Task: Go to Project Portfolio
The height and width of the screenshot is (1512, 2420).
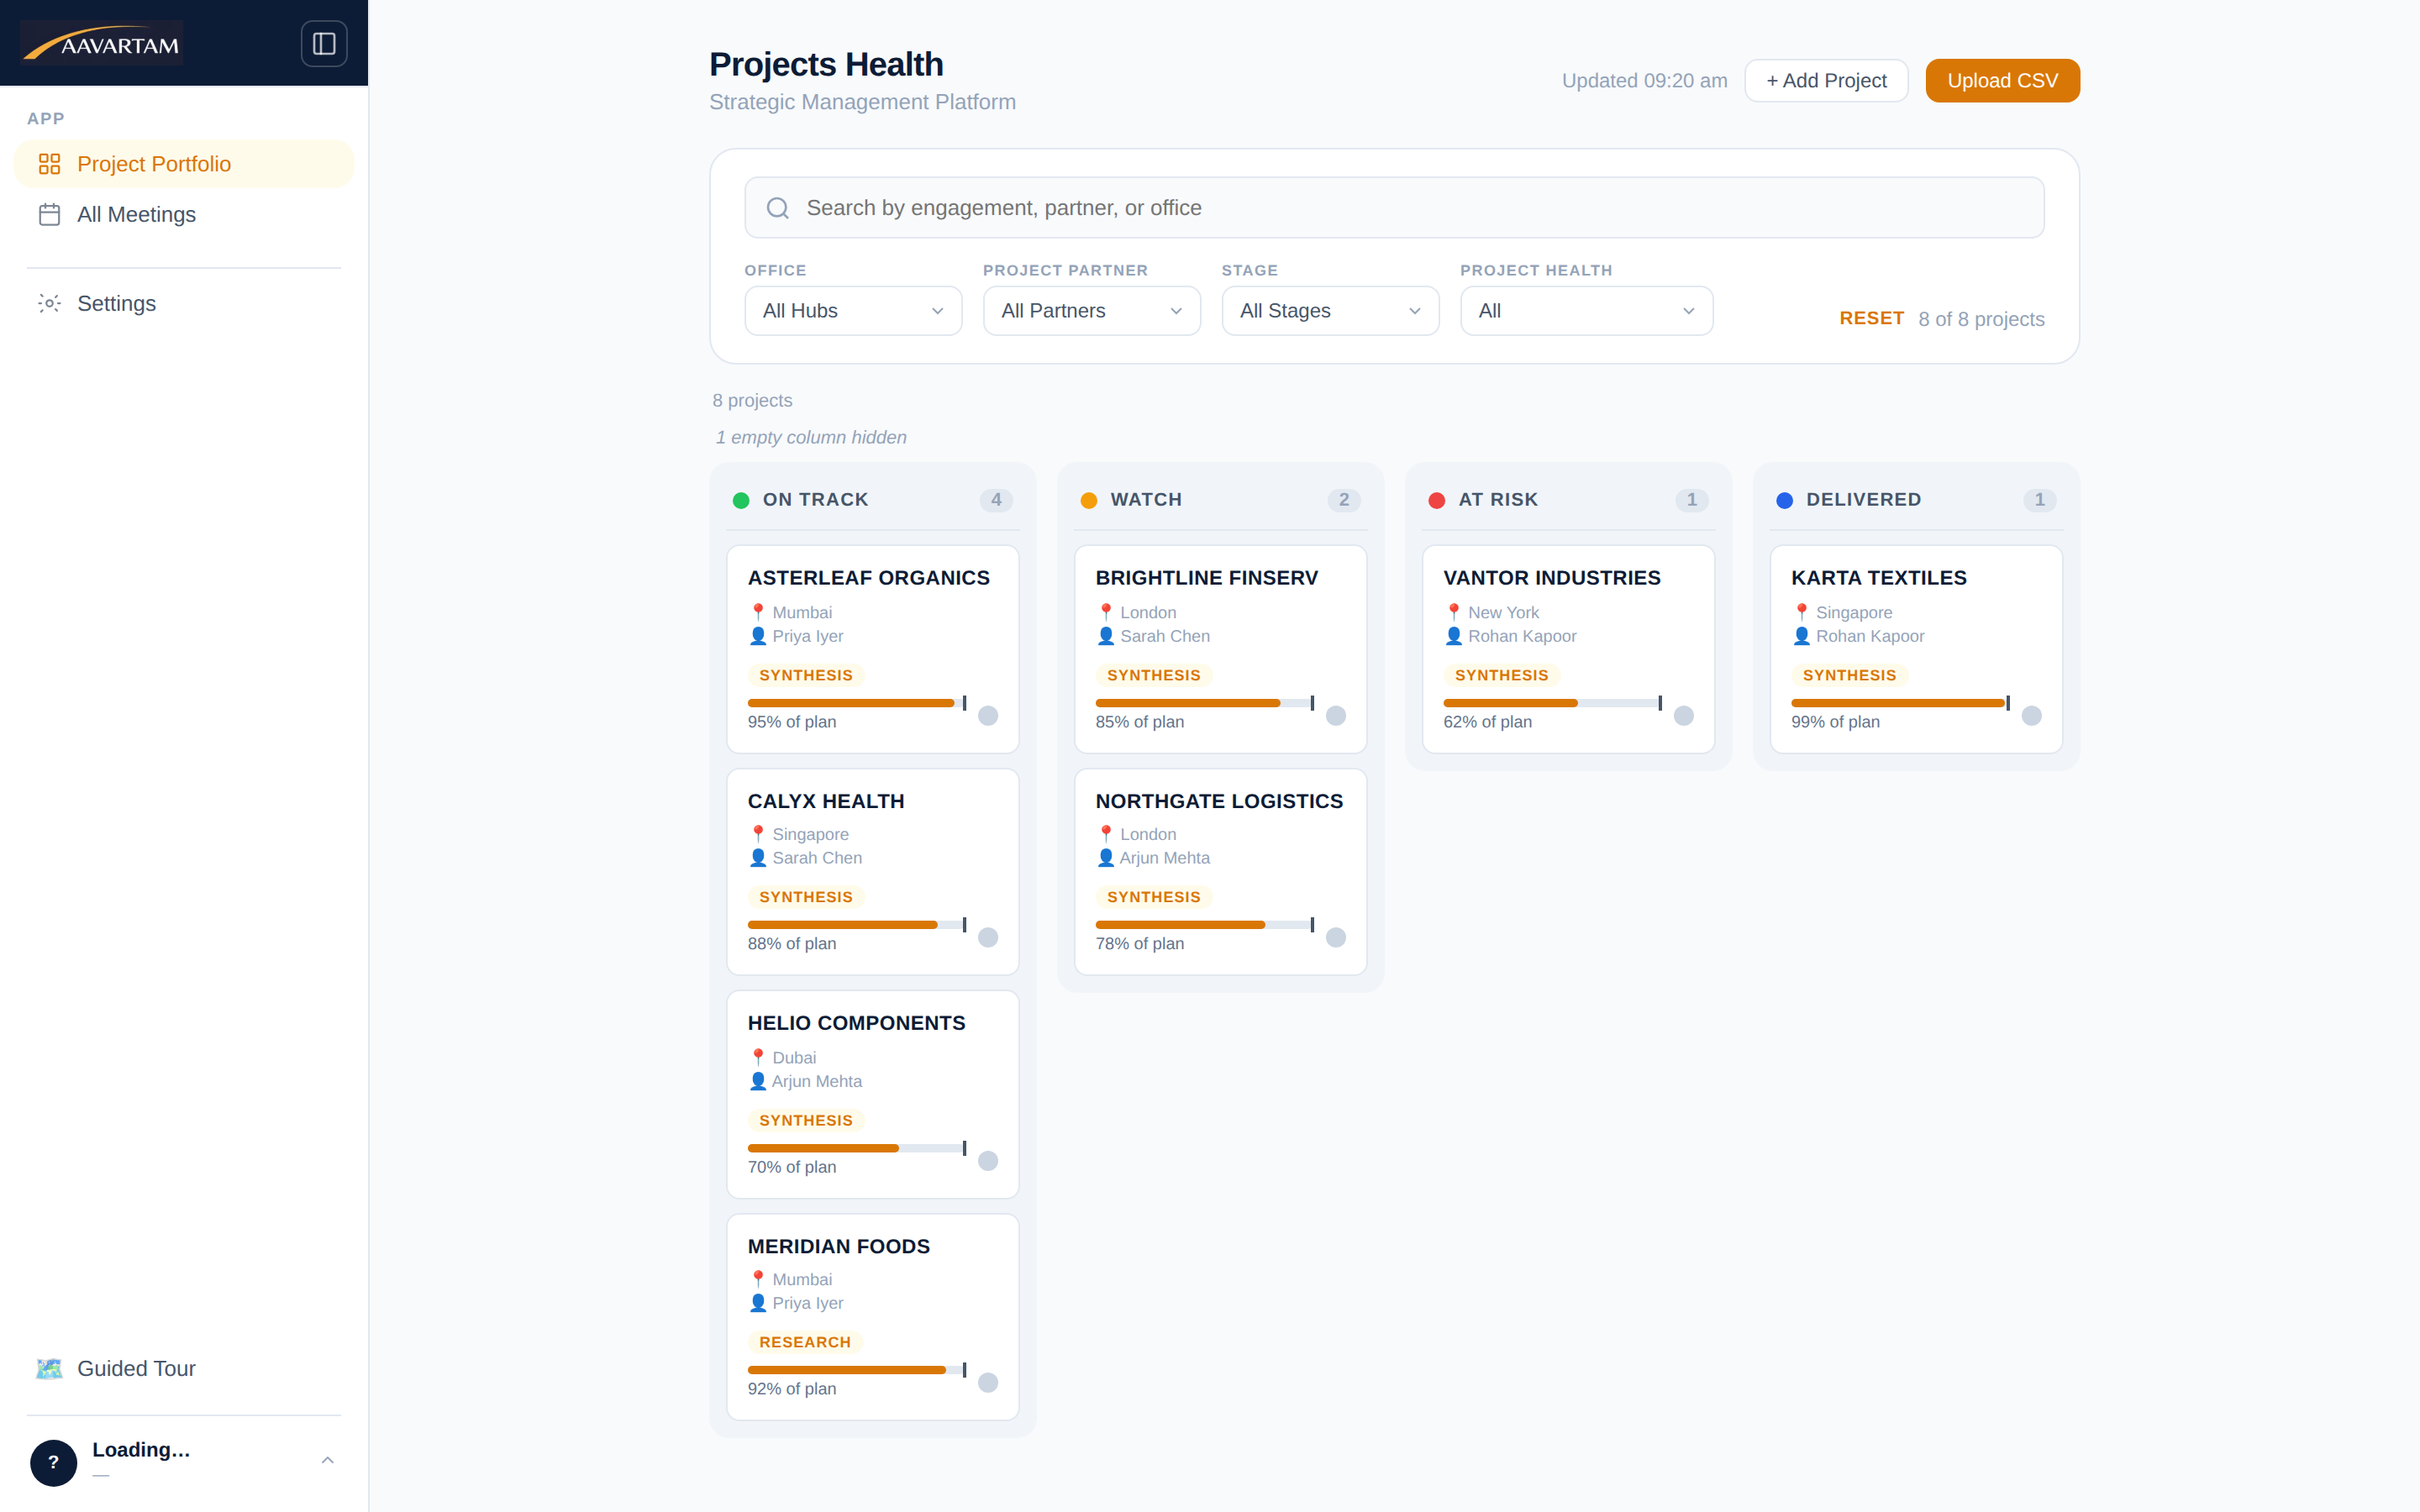Action: pyautogui.click(x=184, y=164)
